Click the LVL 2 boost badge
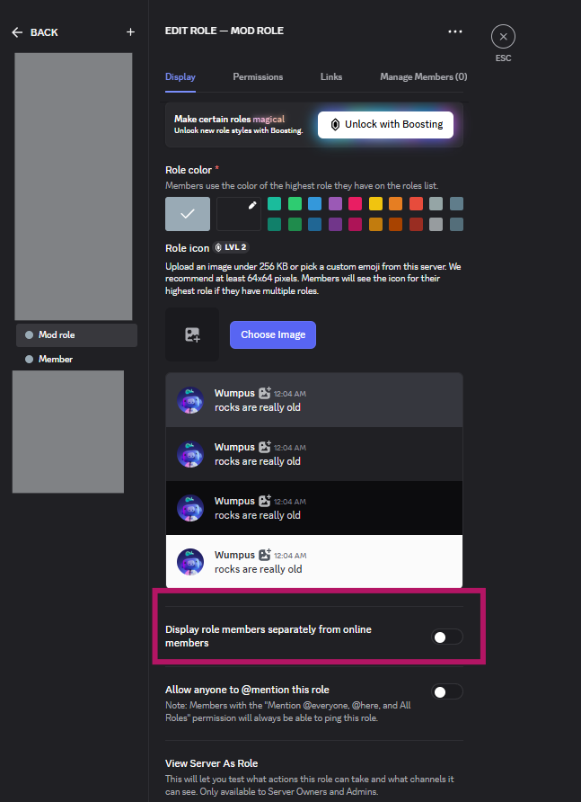 coord(231,247)
